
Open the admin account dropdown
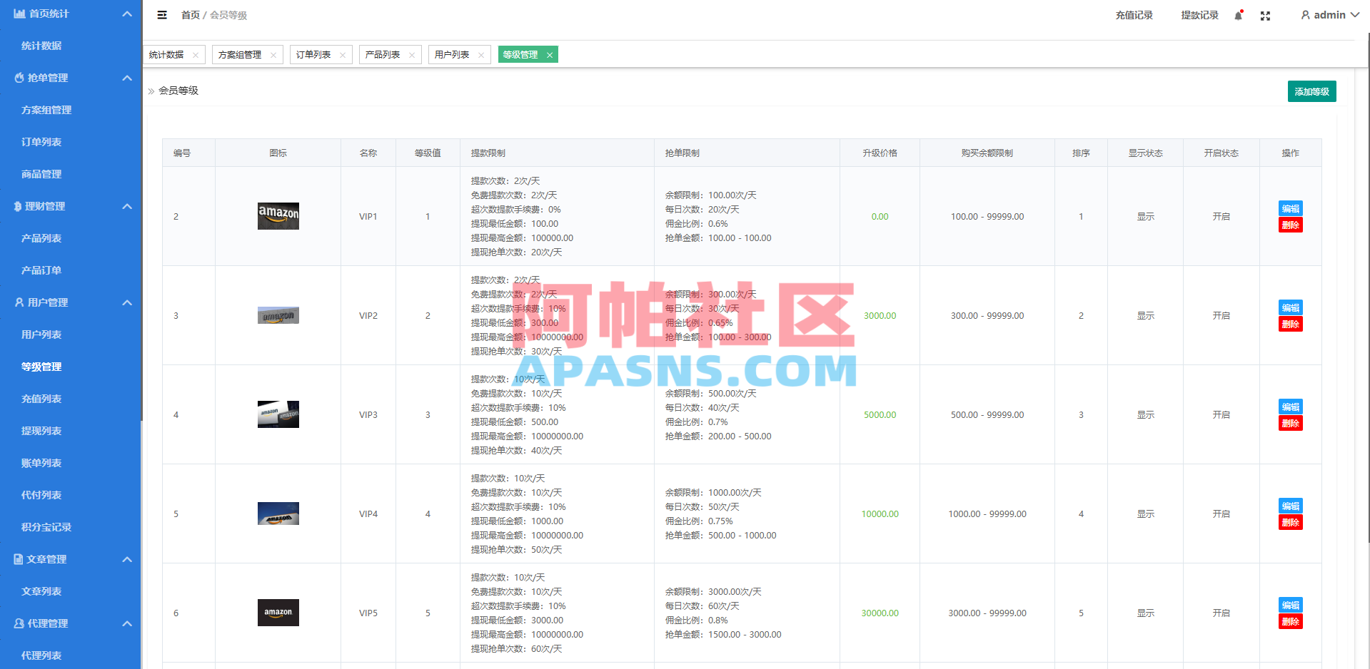tap(1329, 14)
